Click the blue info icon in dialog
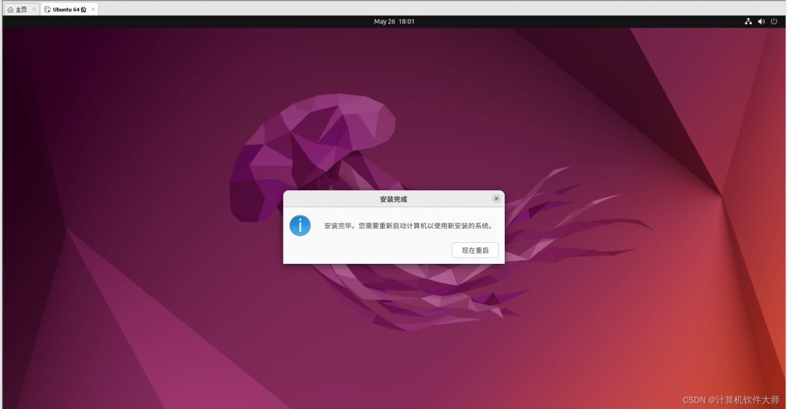787x409 pixels. pos(300,226)
